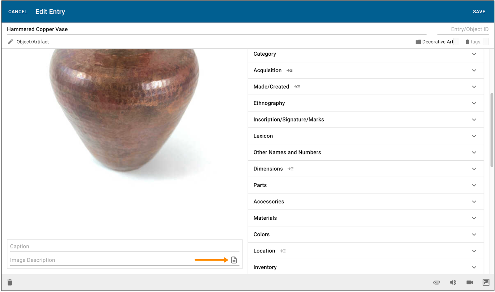Click the SAVE button
Image resolution: width=495 pixels, height=292 pixels.
tap(479, 12)
